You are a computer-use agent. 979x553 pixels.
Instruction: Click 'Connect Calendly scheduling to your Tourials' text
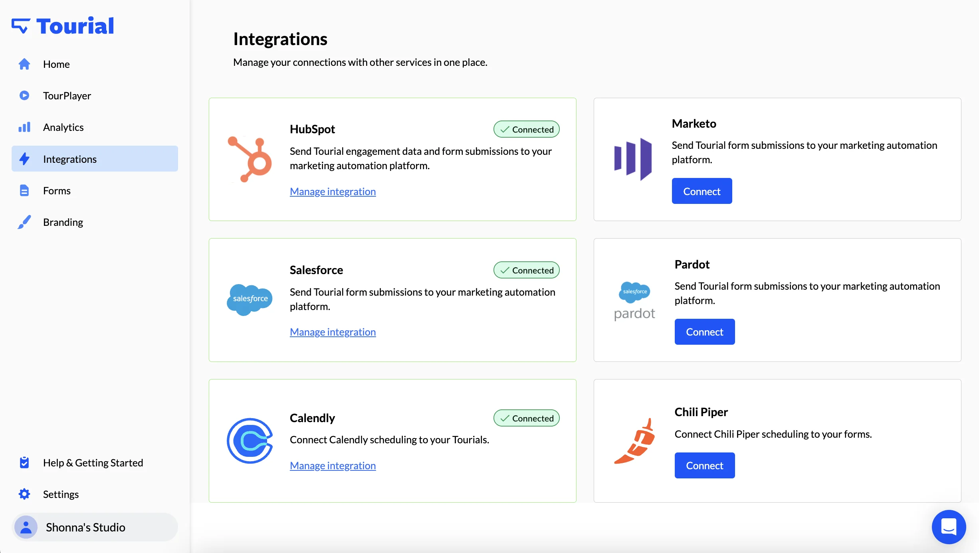pos(389,439)
